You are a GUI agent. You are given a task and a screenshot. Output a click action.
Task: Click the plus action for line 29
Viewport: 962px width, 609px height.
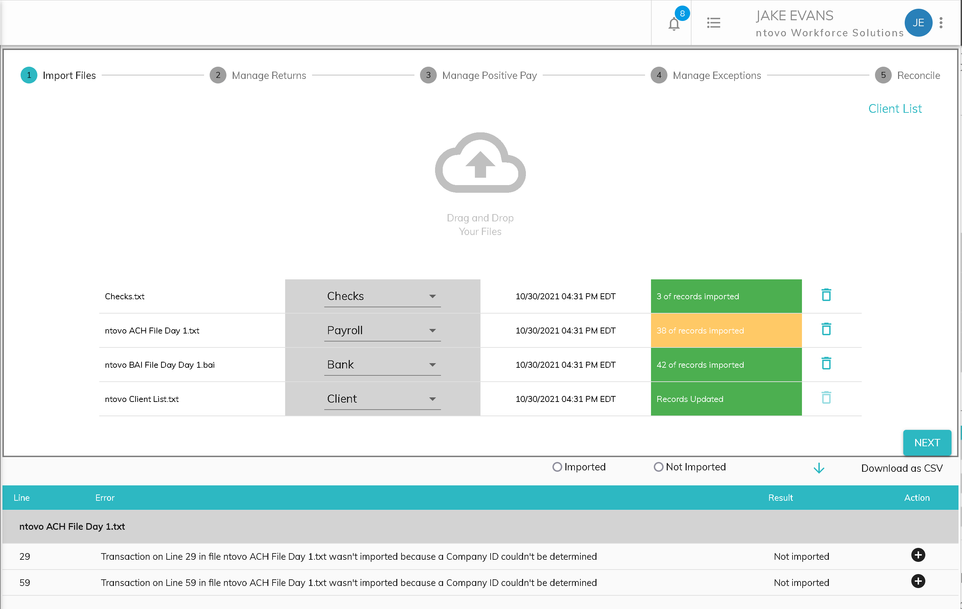coord(918,555)
